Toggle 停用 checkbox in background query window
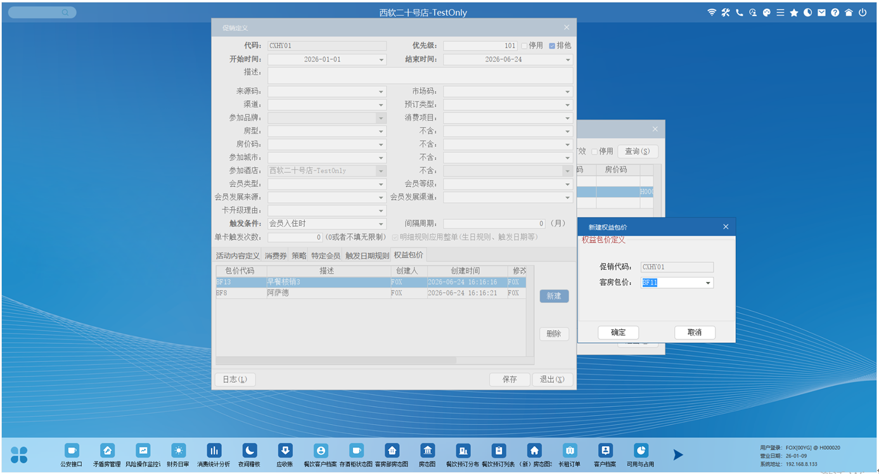Viewport: 879px width, 474px height. [594, 151]
